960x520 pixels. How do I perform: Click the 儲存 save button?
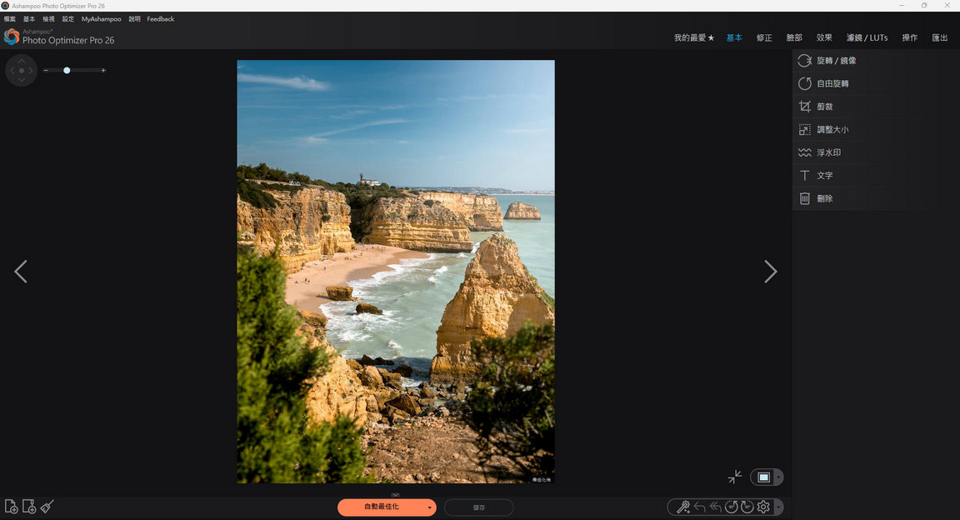(x=478, y=507)
